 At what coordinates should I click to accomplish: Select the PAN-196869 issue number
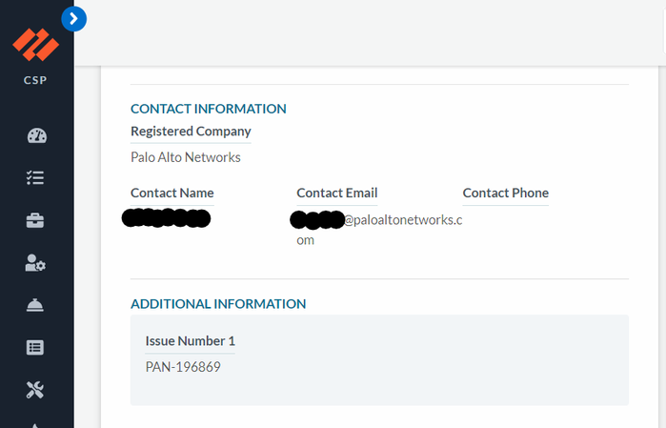pos(183,366)
